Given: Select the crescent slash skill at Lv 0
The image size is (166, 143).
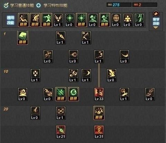Looking at the screenshot, I should coord(124,56).
